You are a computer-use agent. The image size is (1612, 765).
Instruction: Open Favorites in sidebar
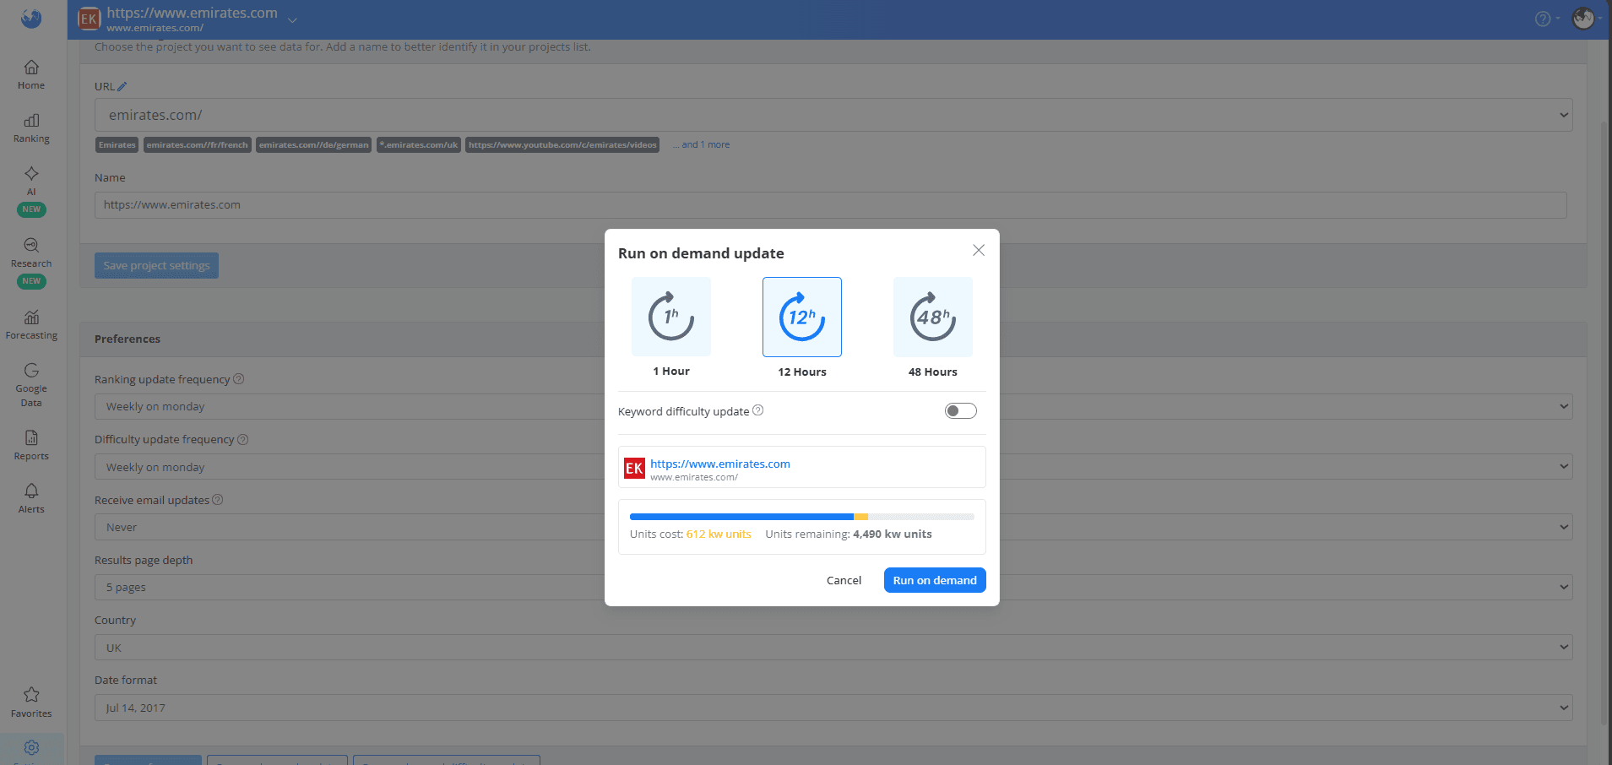pos(31,703)
